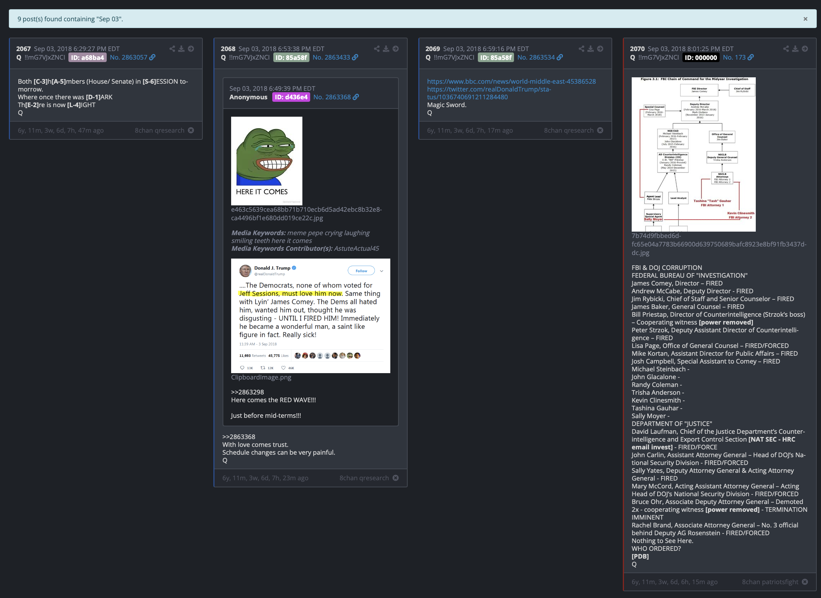
Task: Click 'Media Keywords Contributor(s): AstuteActual45' line
Action: coord(305,249)
